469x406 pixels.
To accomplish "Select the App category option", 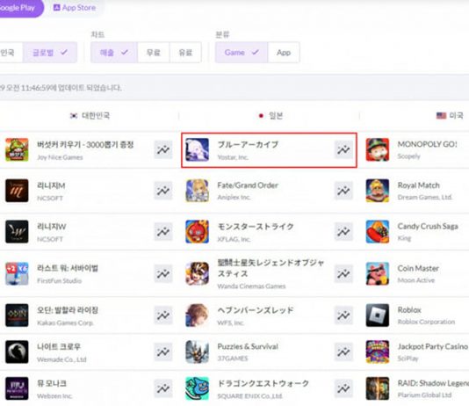I will pos(284,53).
